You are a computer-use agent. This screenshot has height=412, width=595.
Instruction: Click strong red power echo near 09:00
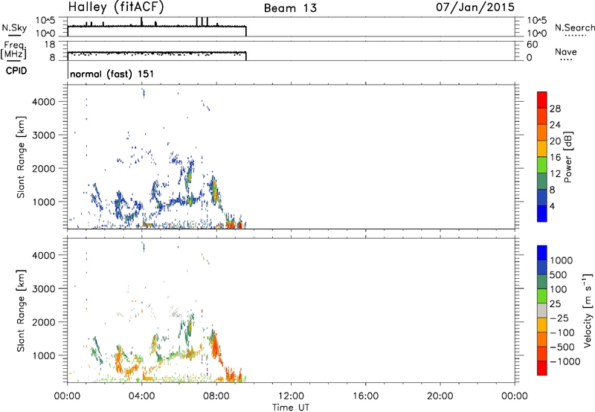tap(231, 225)
